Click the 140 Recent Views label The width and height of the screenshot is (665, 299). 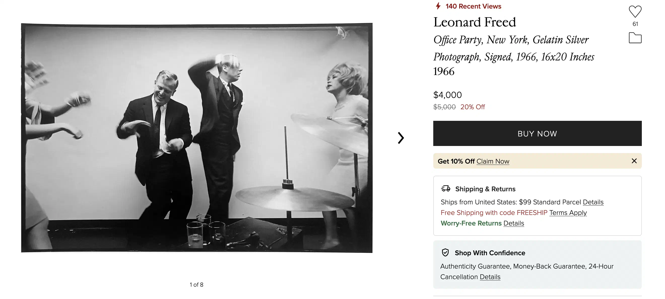(x=473, y=6)
